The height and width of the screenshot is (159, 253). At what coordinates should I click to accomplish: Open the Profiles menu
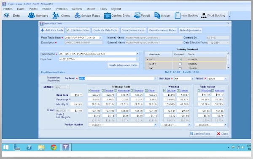[8, 9]
